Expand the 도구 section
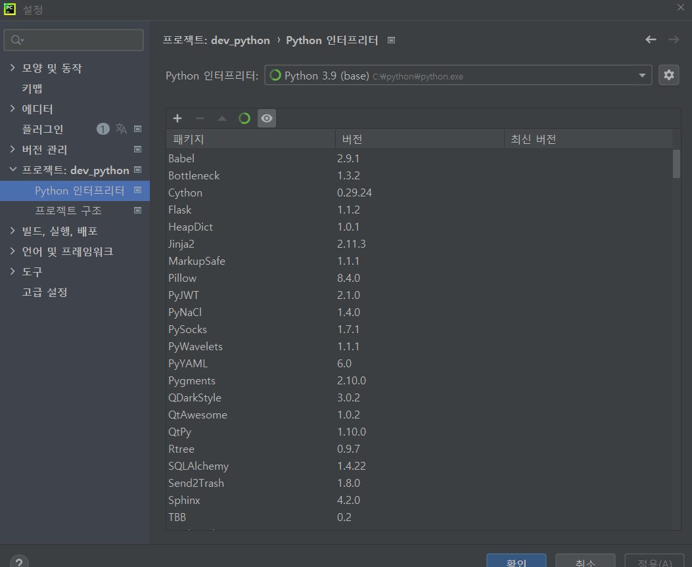The height and width of the screenshot is (567, 692). [12, 271]
